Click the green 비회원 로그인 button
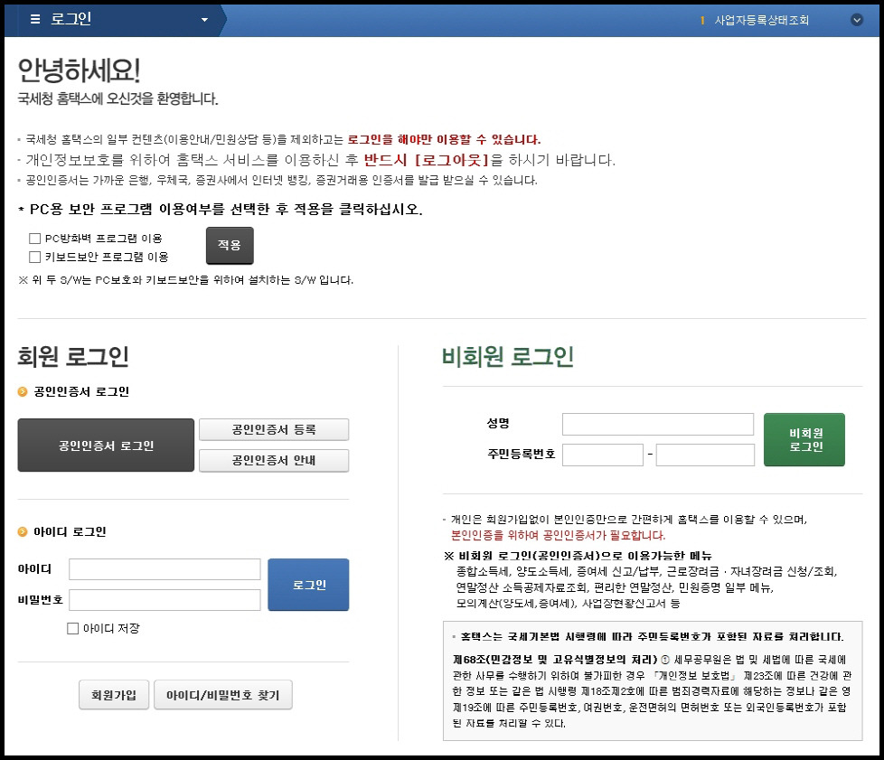 coord(804,440)
